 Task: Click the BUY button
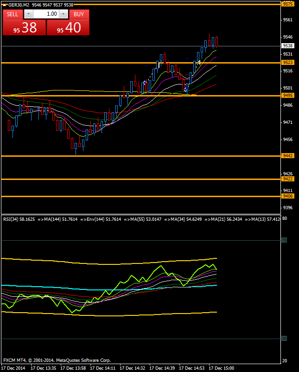point(79,14)
